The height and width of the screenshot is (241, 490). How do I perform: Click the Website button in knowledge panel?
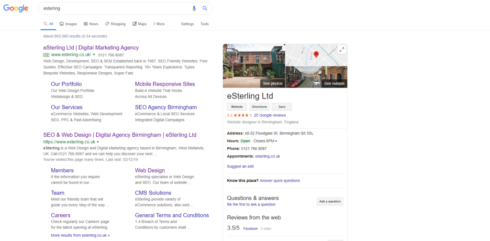(237, 107)
